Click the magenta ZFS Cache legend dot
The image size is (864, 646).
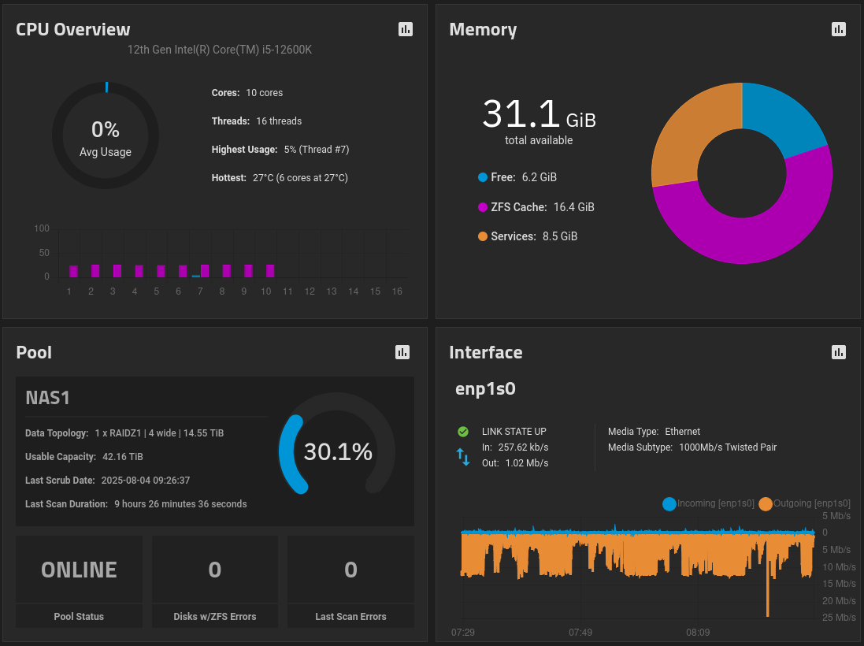[483, 207]
